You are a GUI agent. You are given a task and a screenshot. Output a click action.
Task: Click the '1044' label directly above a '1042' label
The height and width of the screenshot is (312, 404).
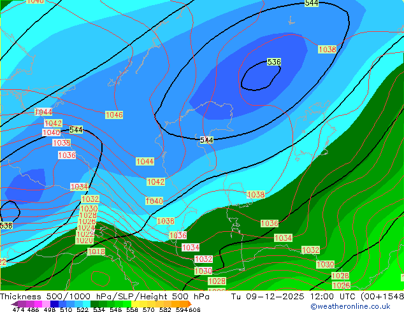(43, 112)
